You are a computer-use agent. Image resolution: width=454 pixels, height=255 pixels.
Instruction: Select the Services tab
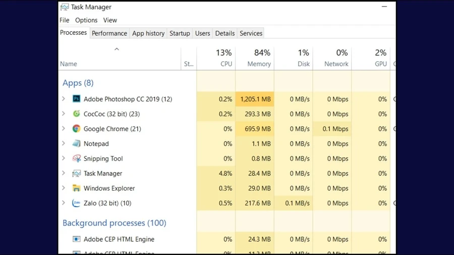pyautogui.click(x=251, y=33)
